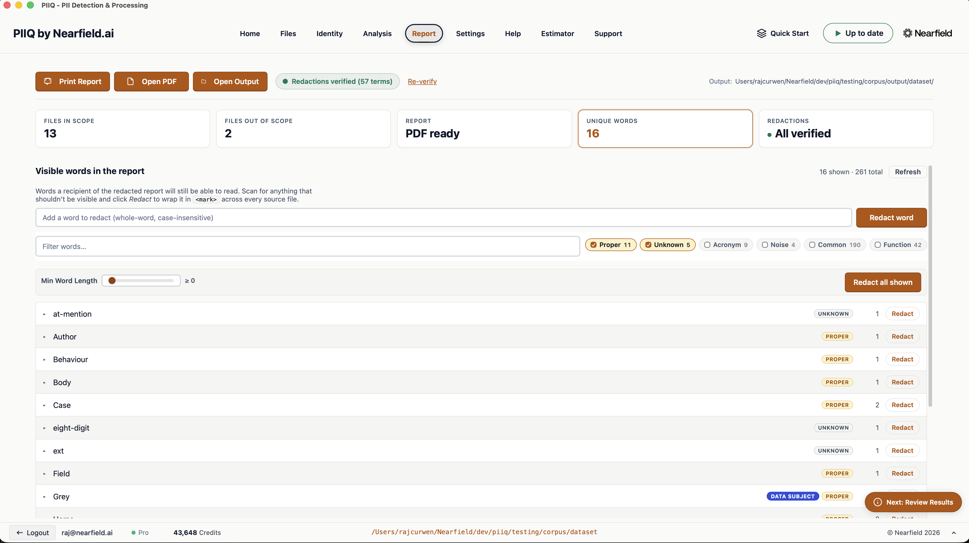The height and width of the screenshot is (543, 969).
Task: Click the document icon on Open PDF
Action: [130, 81]
